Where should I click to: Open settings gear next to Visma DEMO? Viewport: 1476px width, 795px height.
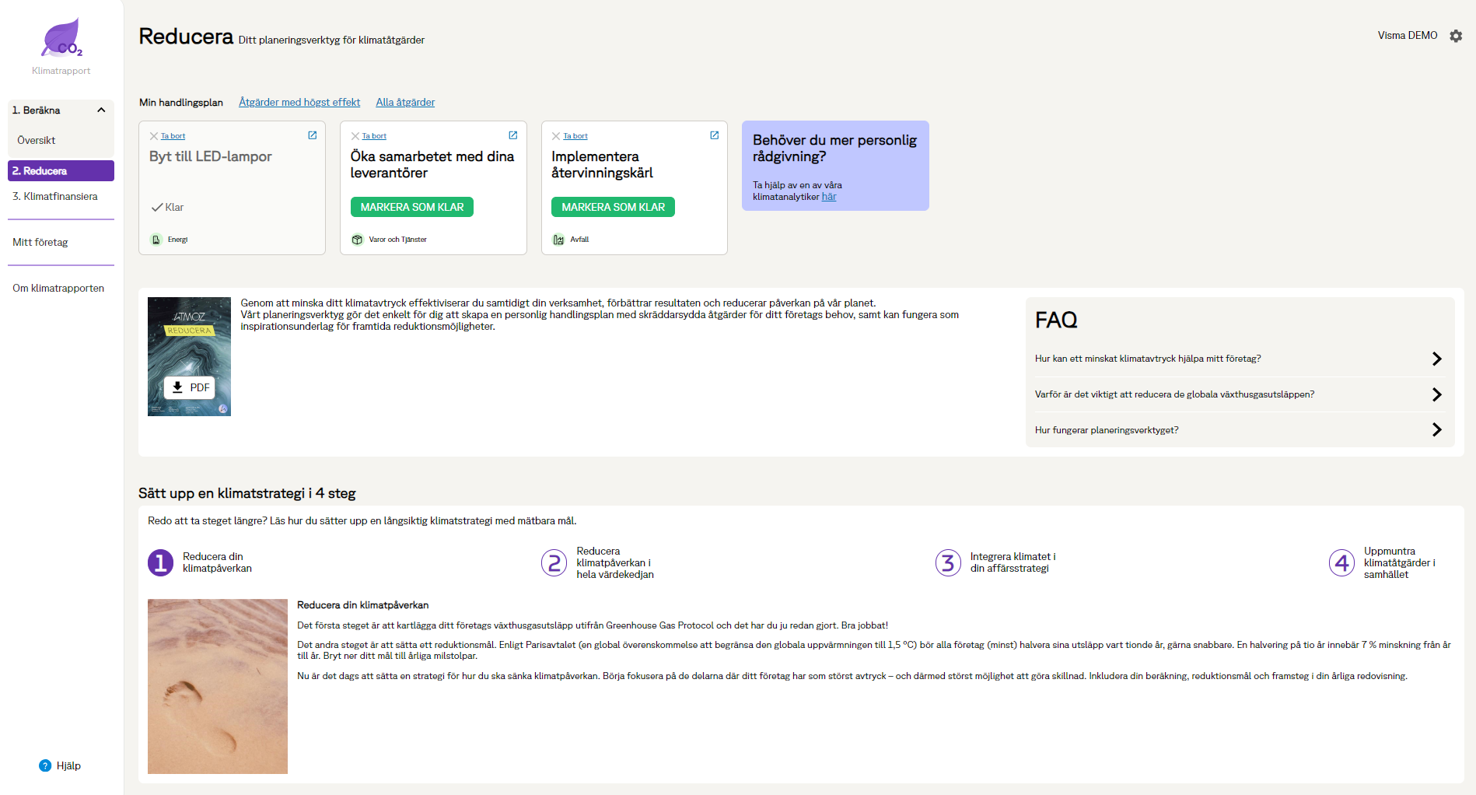tap(1456, 36)
